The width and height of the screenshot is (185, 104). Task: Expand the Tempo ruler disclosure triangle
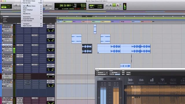[1, 18]
